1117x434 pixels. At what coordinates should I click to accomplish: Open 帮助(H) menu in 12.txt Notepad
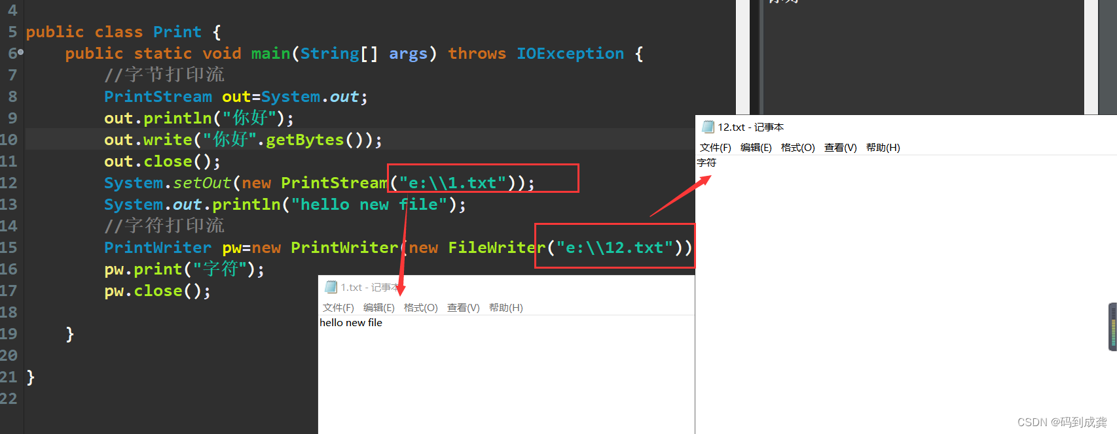point(883,148)
